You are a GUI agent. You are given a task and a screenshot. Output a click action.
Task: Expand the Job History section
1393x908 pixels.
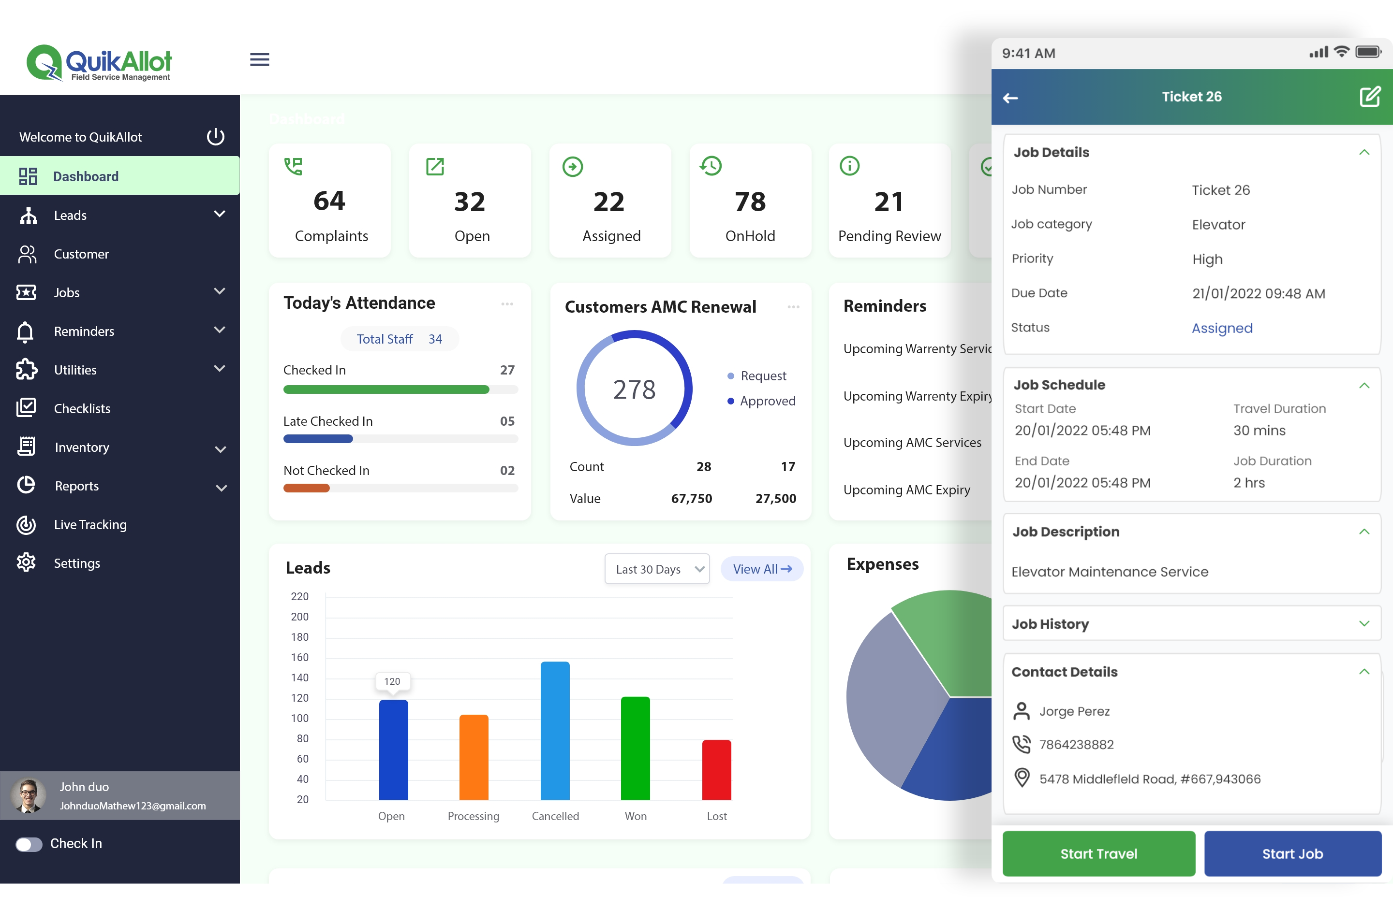point(1365,623)
